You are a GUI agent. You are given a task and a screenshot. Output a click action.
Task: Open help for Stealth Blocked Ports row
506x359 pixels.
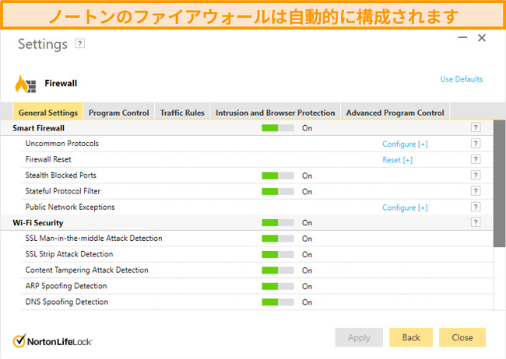pos(476,175)
